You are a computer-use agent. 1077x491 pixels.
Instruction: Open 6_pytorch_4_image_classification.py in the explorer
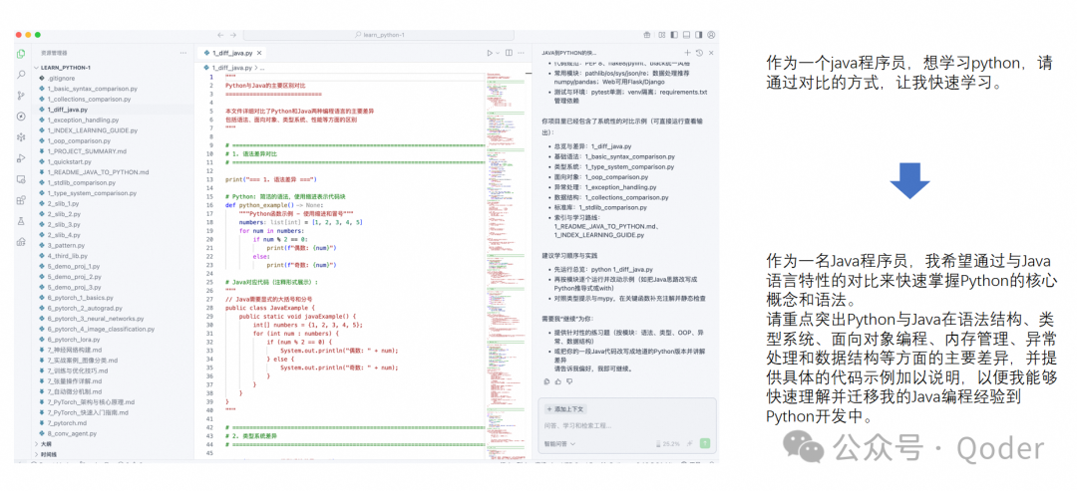click(101, 329)
